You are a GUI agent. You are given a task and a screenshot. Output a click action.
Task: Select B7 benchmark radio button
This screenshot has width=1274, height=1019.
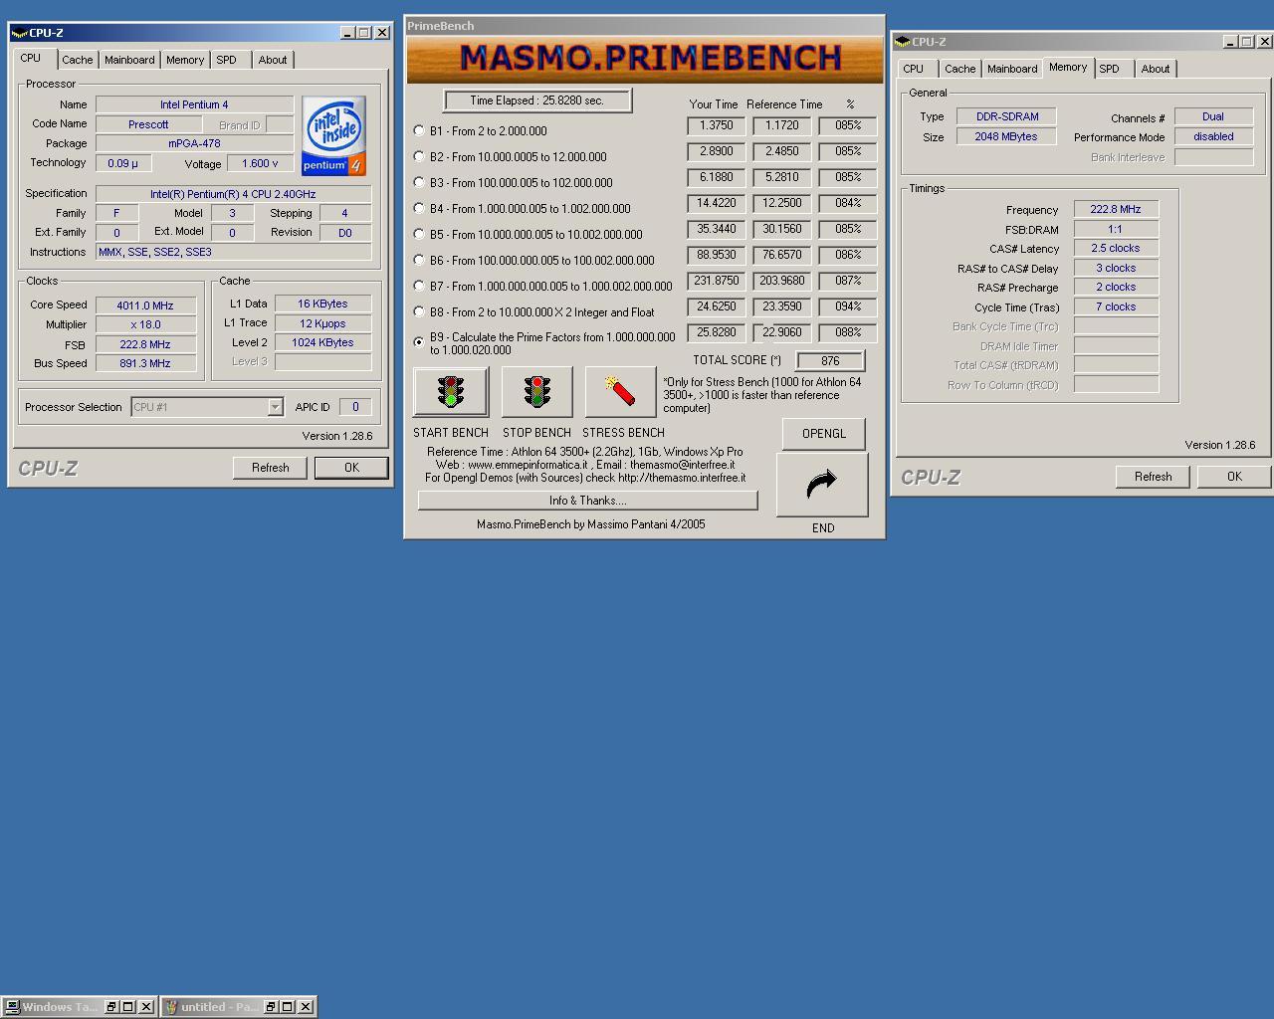419,286
